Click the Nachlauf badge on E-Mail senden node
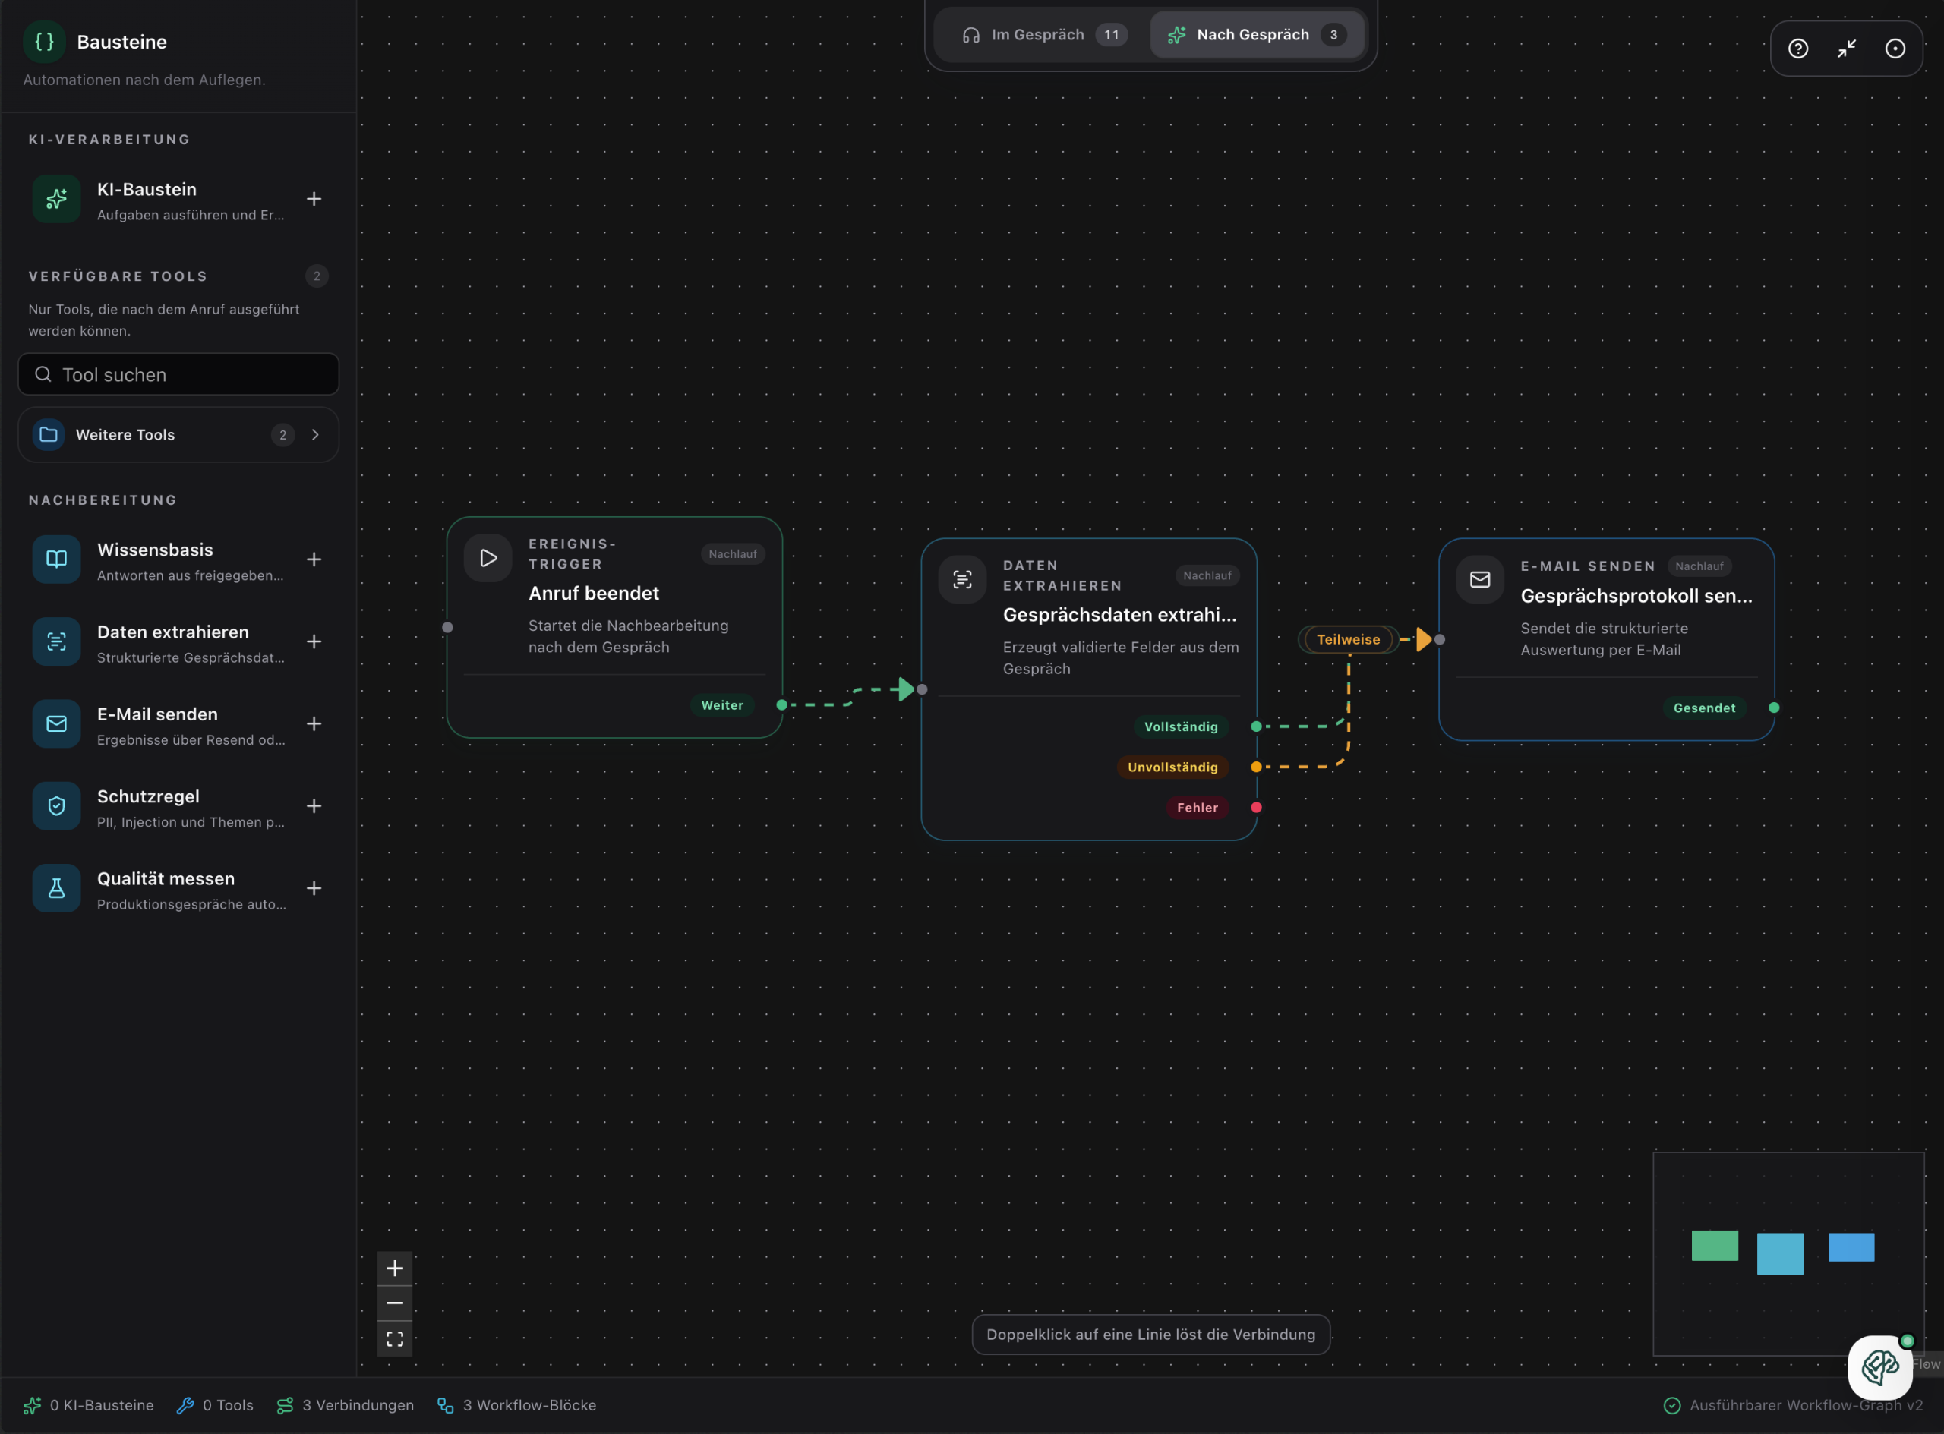1944x1434 pixels. (x=1699, y=566)
